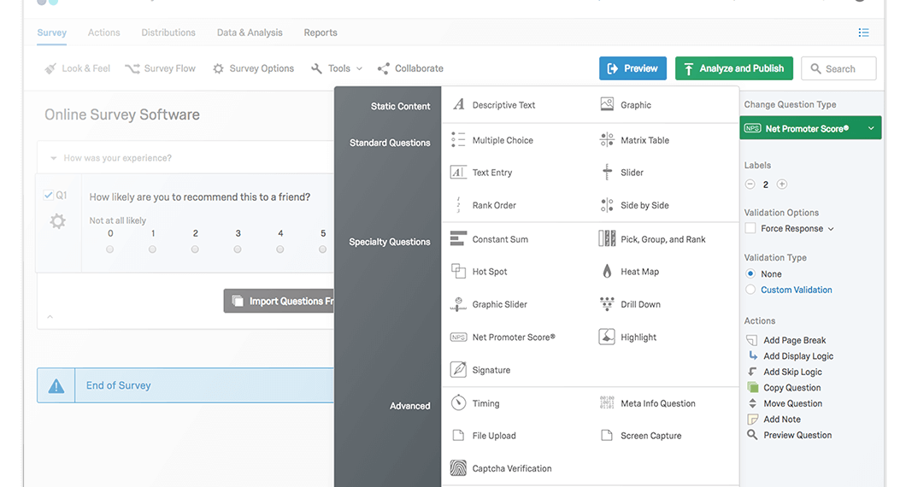Select the Drill Down icon
This screenshot has width=906, height=487.
tap(607, 304)
